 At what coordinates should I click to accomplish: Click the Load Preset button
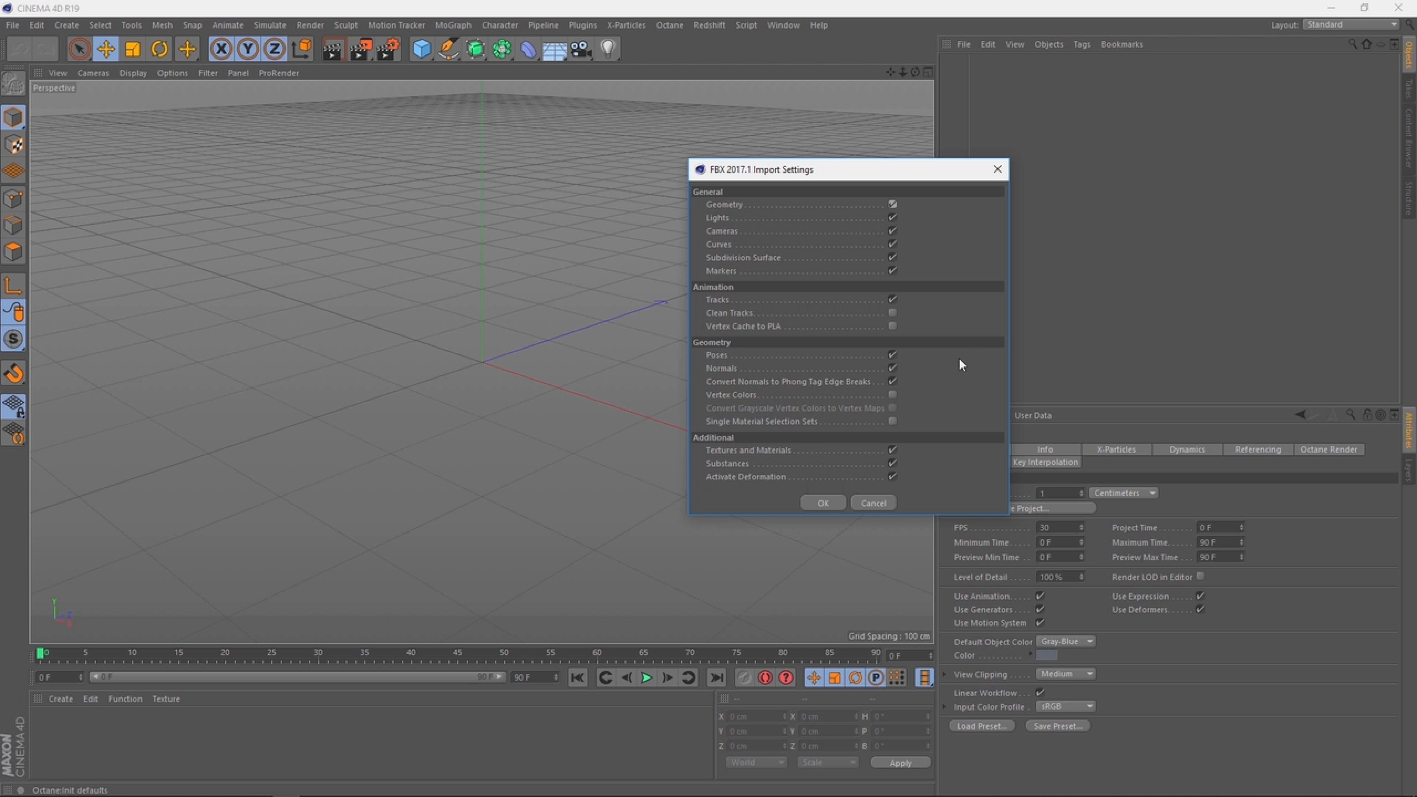pyautogui.click(x=982, y=726)
